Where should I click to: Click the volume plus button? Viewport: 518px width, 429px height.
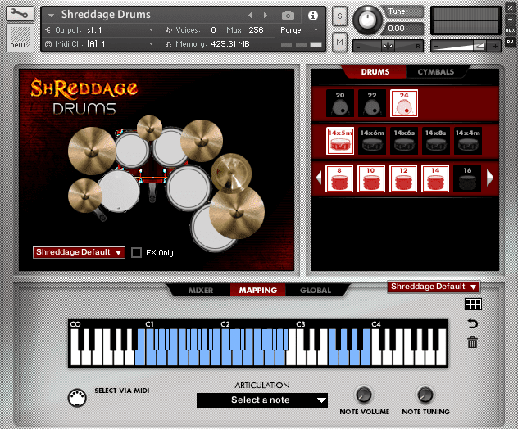point(495,46)
